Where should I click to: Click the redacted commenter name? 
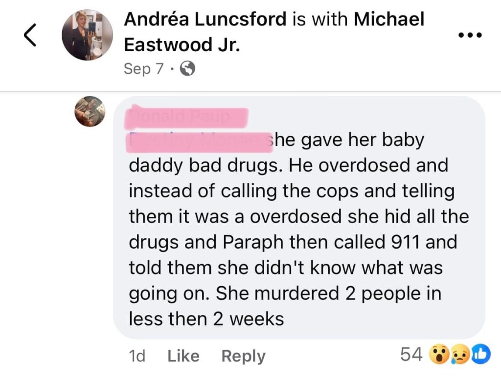186,118
